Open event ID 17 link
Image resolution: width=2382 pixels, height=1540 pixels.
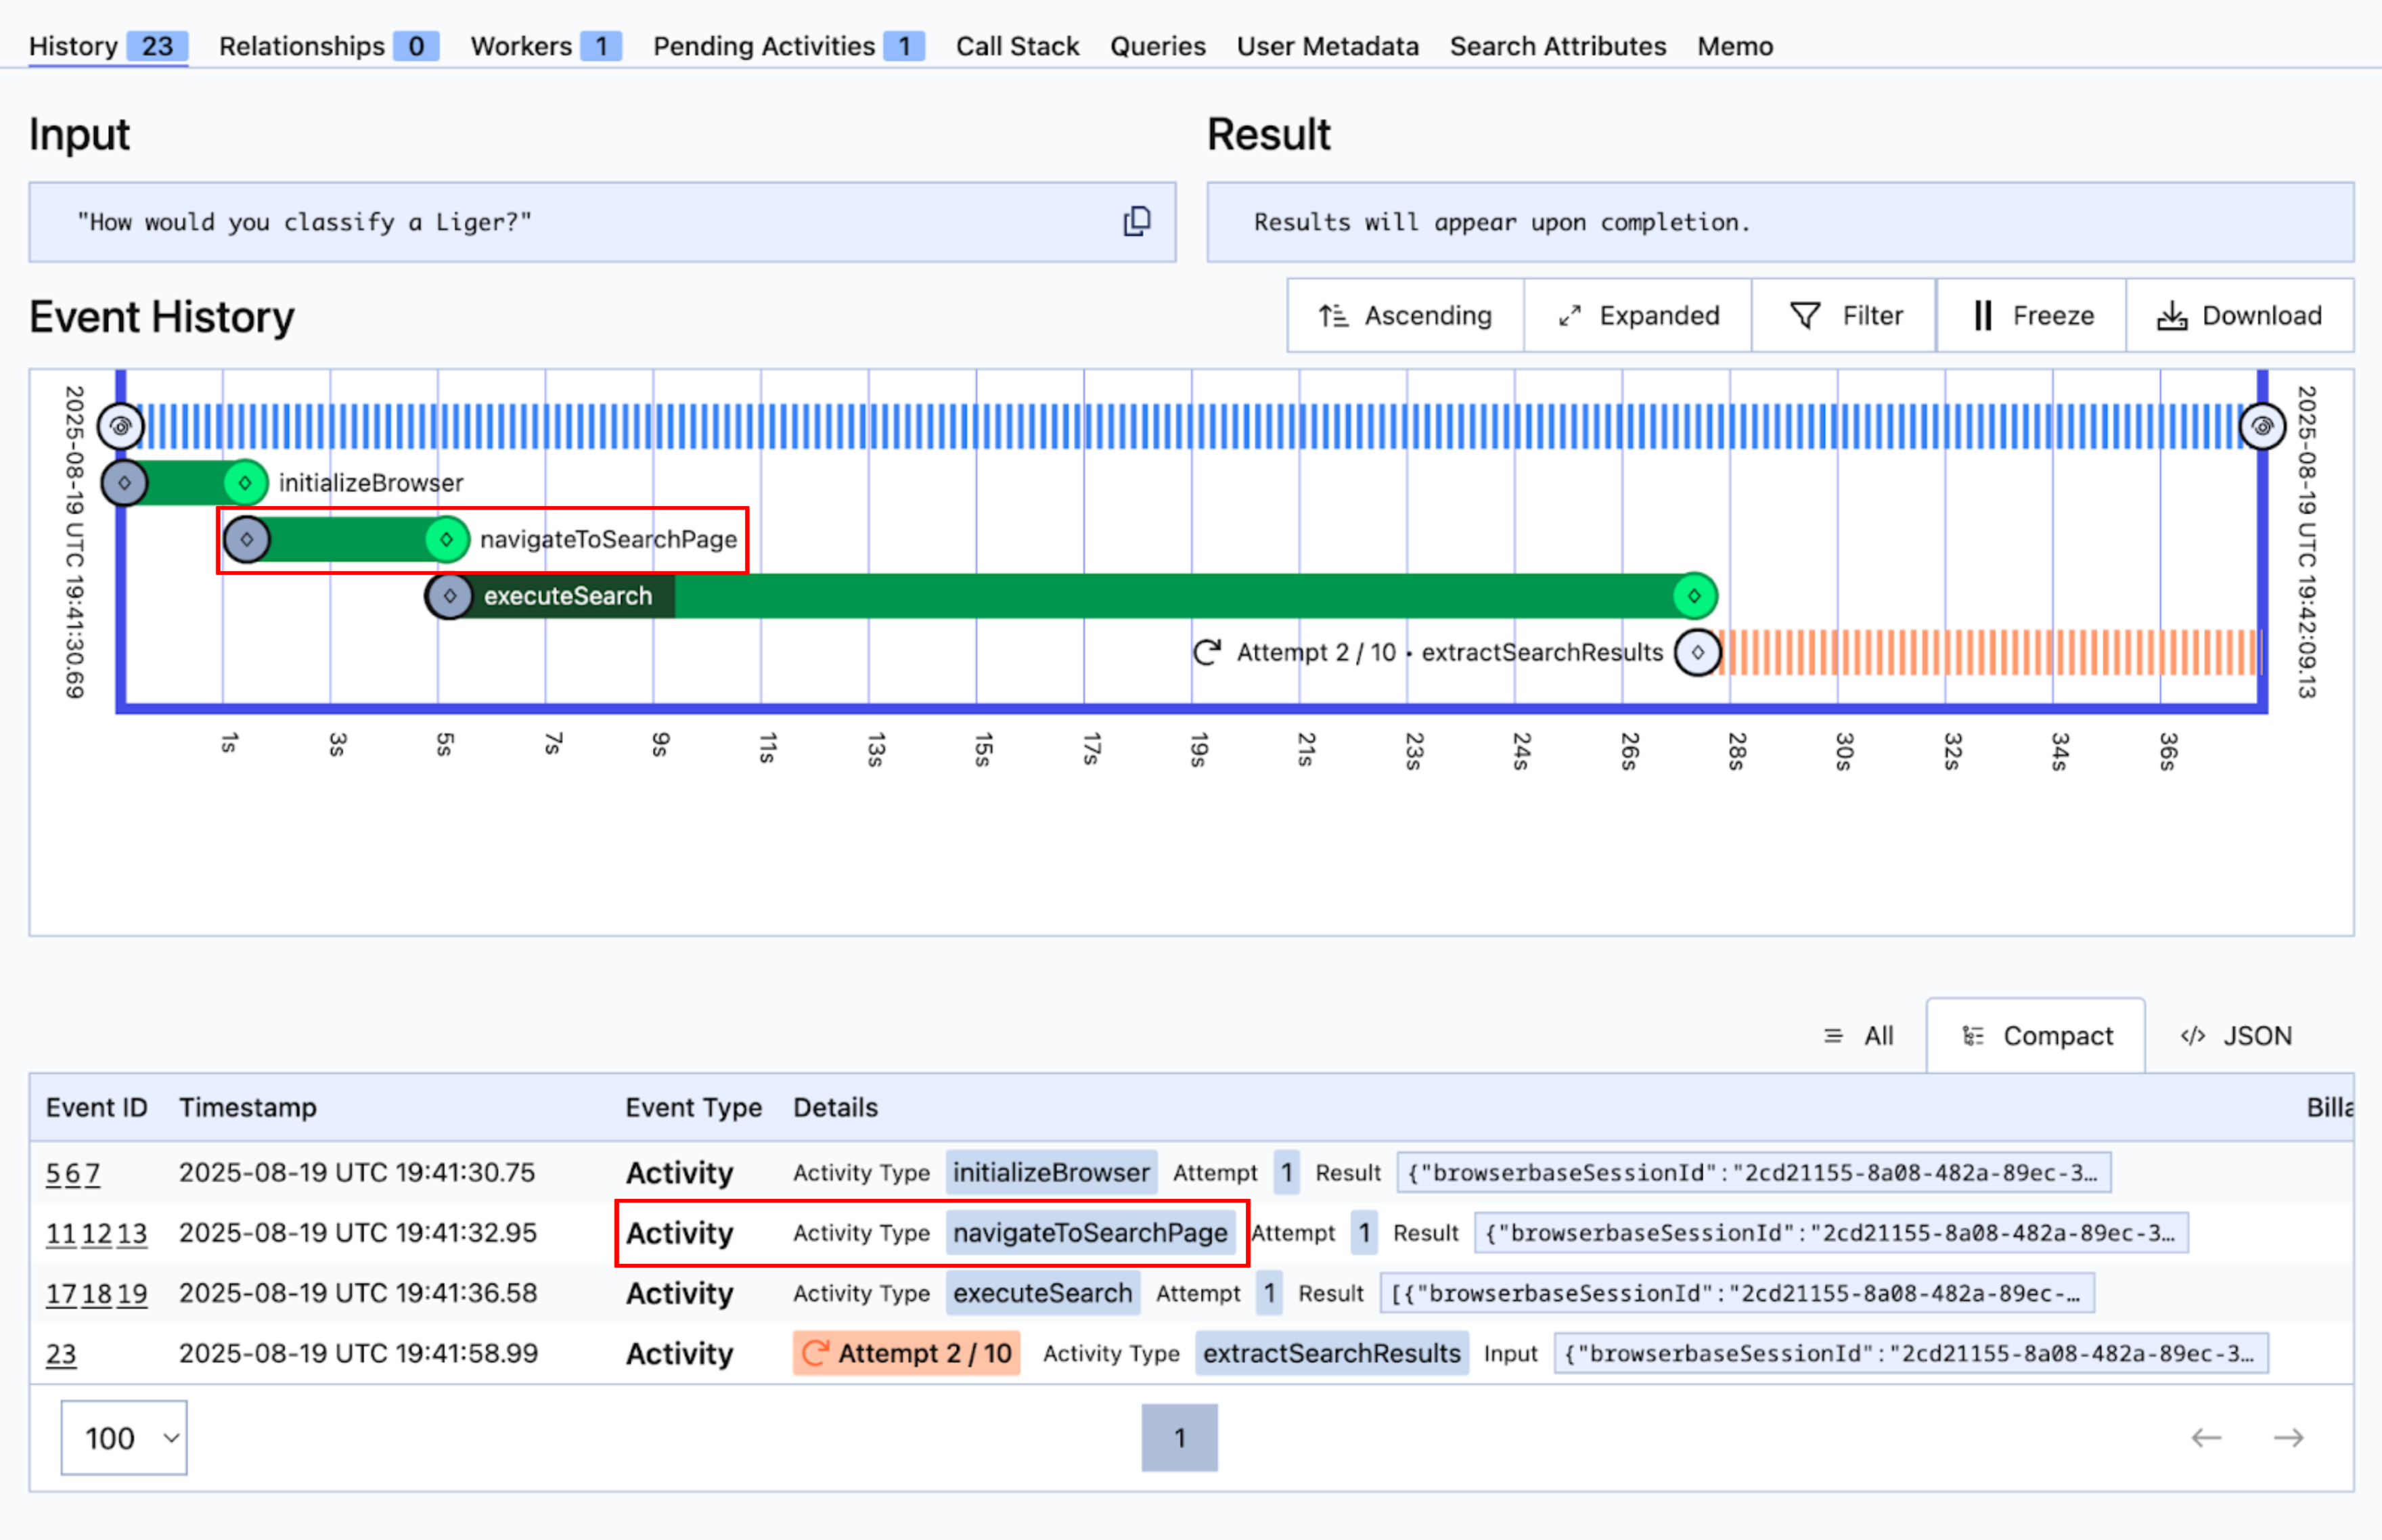[x=61, y=1293]
